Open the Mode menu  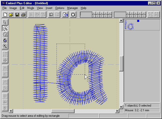[x=31, y=8]
